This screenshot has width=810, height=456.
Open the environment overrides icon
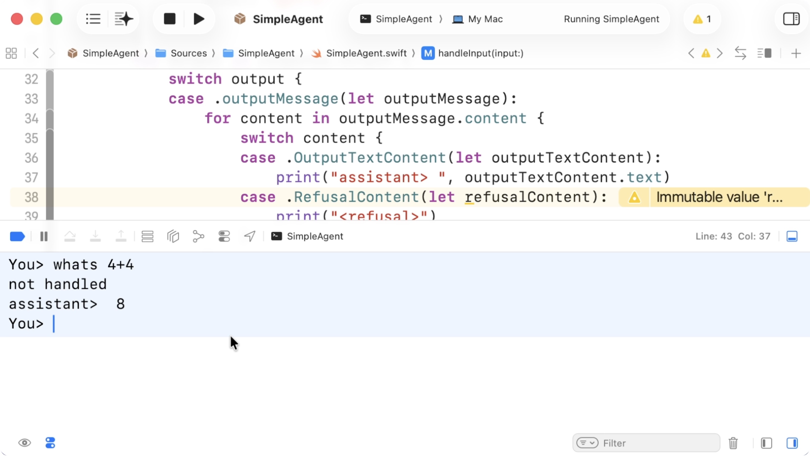224,237
